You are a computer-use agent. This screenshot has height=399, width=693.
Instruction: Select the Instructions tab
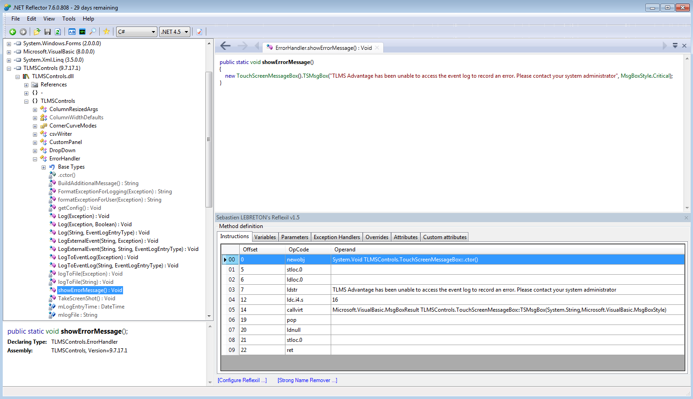[234, 236]
